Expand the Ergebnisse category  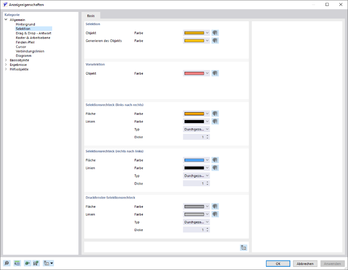6,65
